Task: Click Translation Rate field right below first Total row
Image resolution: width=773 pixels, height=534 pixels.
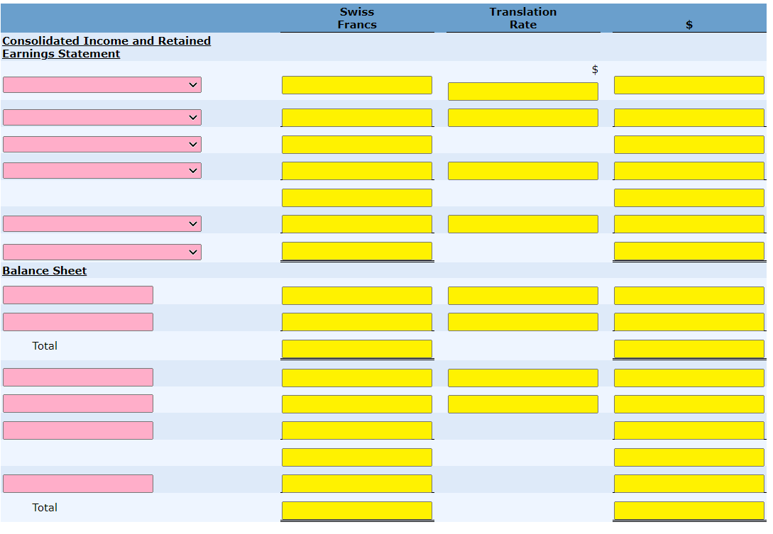Action: pyautogui.click(x=523, y=378)
